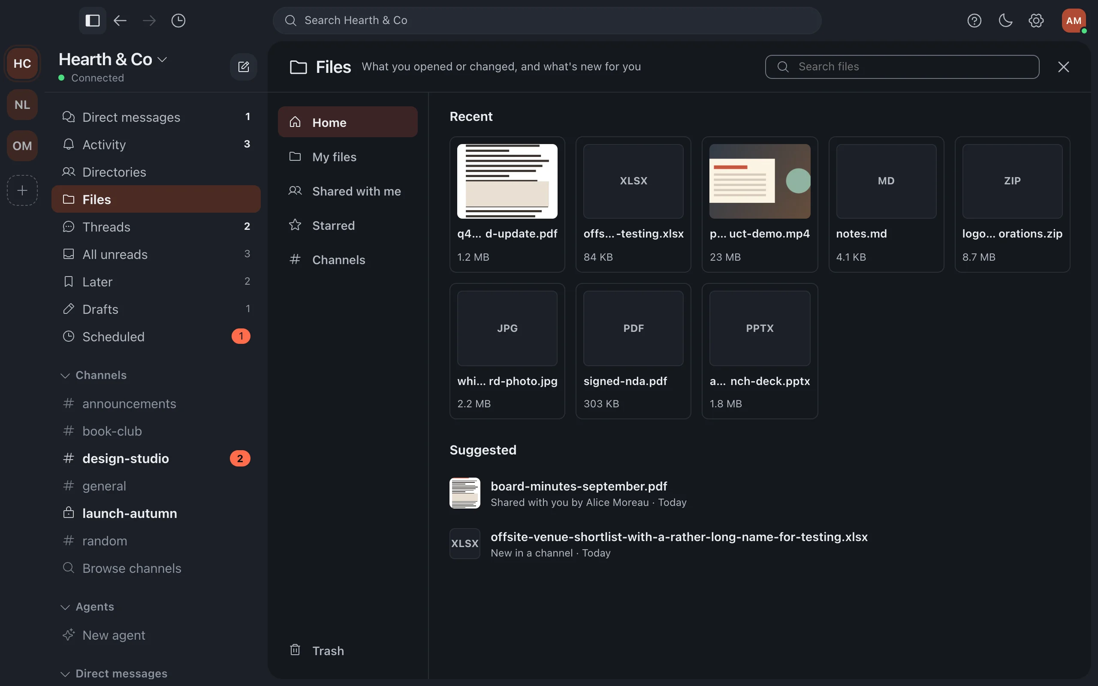Open Drafts

[x=156, y=309]
